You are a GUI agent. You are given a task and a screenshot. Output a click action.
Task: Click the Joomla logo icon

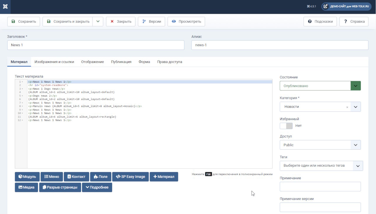5,6
